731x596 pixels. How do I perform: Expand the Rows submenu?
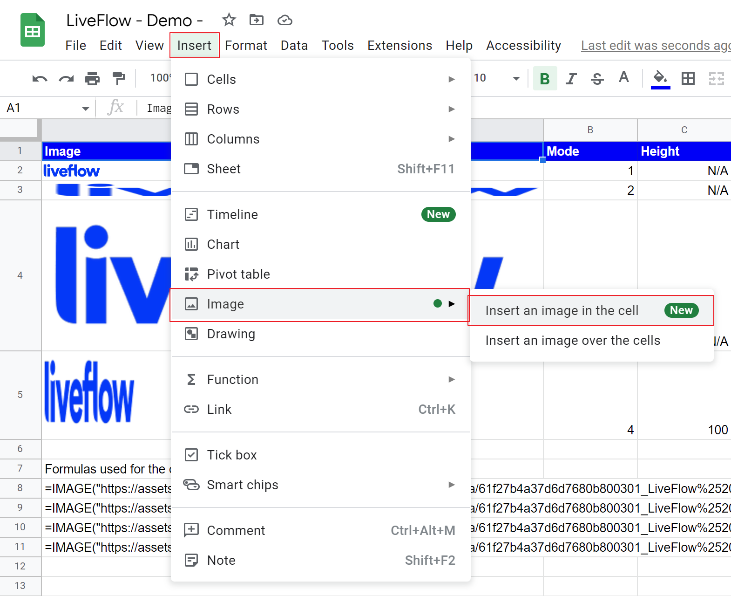[x=320, y=109]
